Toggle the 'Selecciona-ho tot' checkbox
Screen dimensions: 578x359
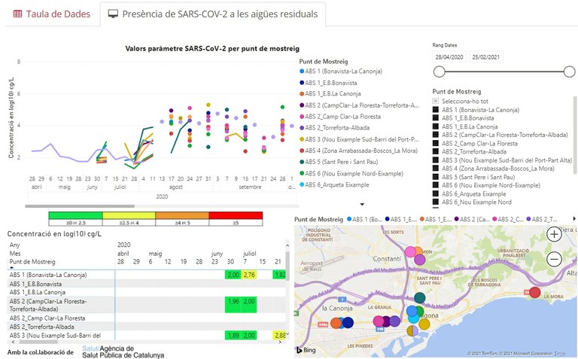[x=436, y=100]
